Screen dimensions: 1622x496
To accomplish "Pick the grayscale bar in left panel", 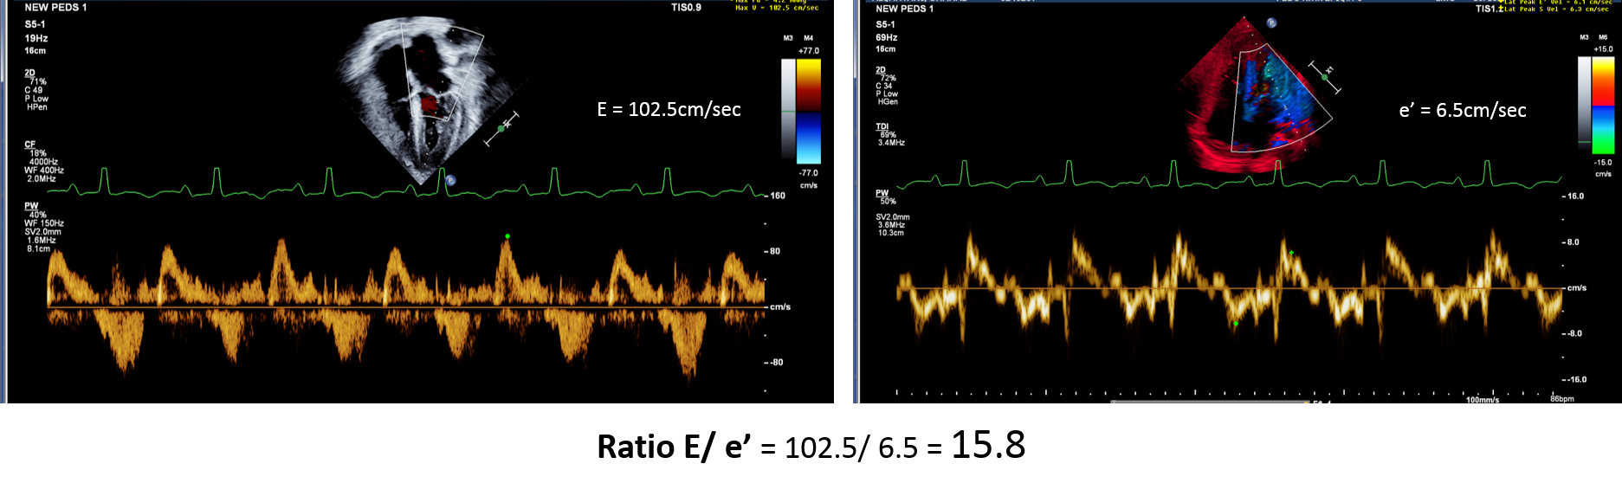I will pyautogui.click(x=788, y=109).
